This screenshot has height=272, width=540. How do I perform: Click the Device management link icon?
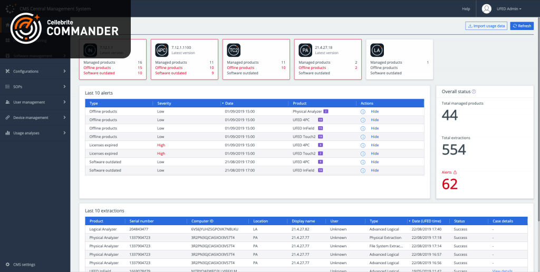(x=7, y=117)
